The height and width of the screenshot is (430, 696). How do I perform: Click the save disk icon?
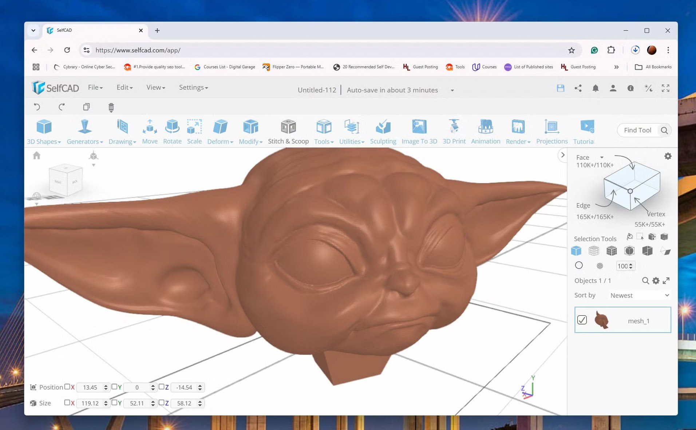click(x=561, y=88)
